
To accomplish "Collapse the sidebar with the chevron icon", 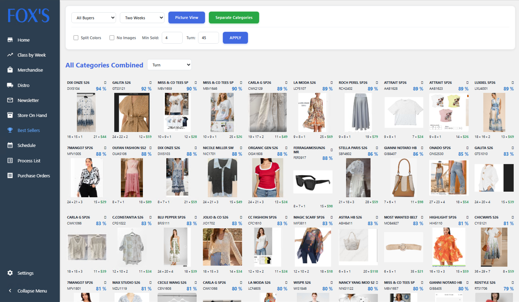I will [10, 291].
